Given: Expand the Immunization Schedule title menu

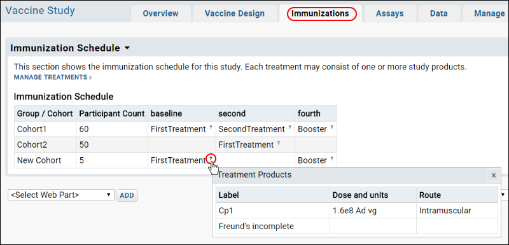Looking at the screenshot, I should [x=127, y=48].
